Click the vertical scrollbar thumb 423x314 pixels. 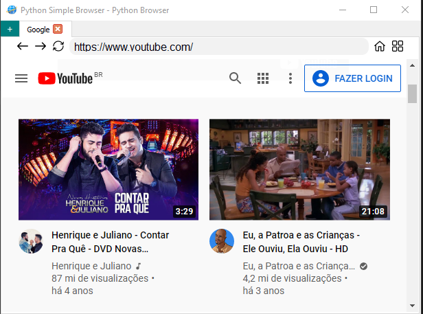click(x=412, y=93)
